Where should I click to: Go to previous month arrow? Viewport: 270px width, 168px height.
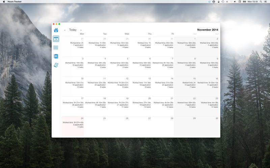(x=65, y=30)
